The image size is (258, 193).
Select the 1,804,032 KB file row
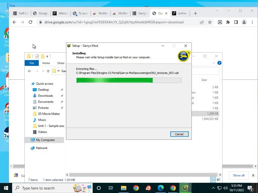coord(206,119)
